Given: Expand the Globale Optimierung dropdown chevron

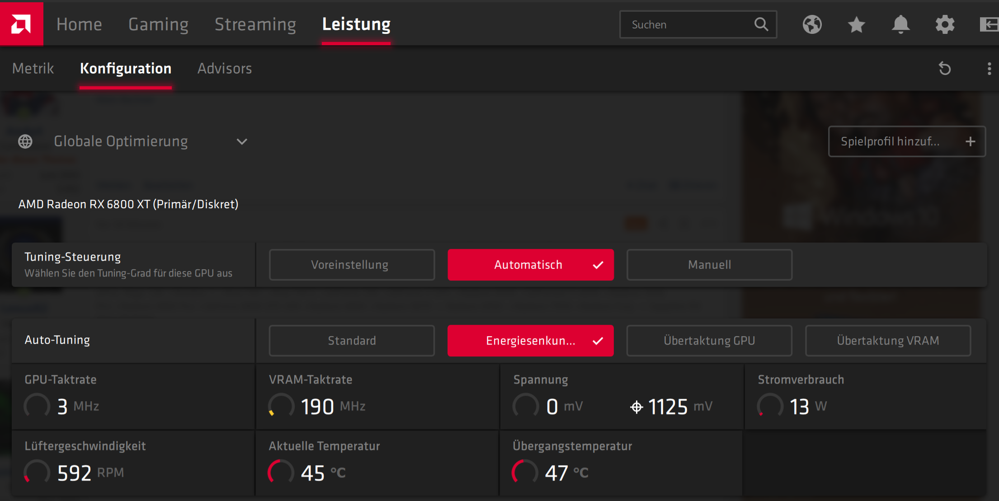Looking at the screenshot, I should pyautogui.click(x=242, y=142).
